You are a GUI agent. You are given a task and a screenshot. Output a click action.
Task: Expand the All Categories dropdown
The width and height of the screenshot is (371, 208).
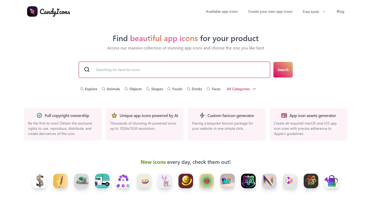click(x=241, y=89)
